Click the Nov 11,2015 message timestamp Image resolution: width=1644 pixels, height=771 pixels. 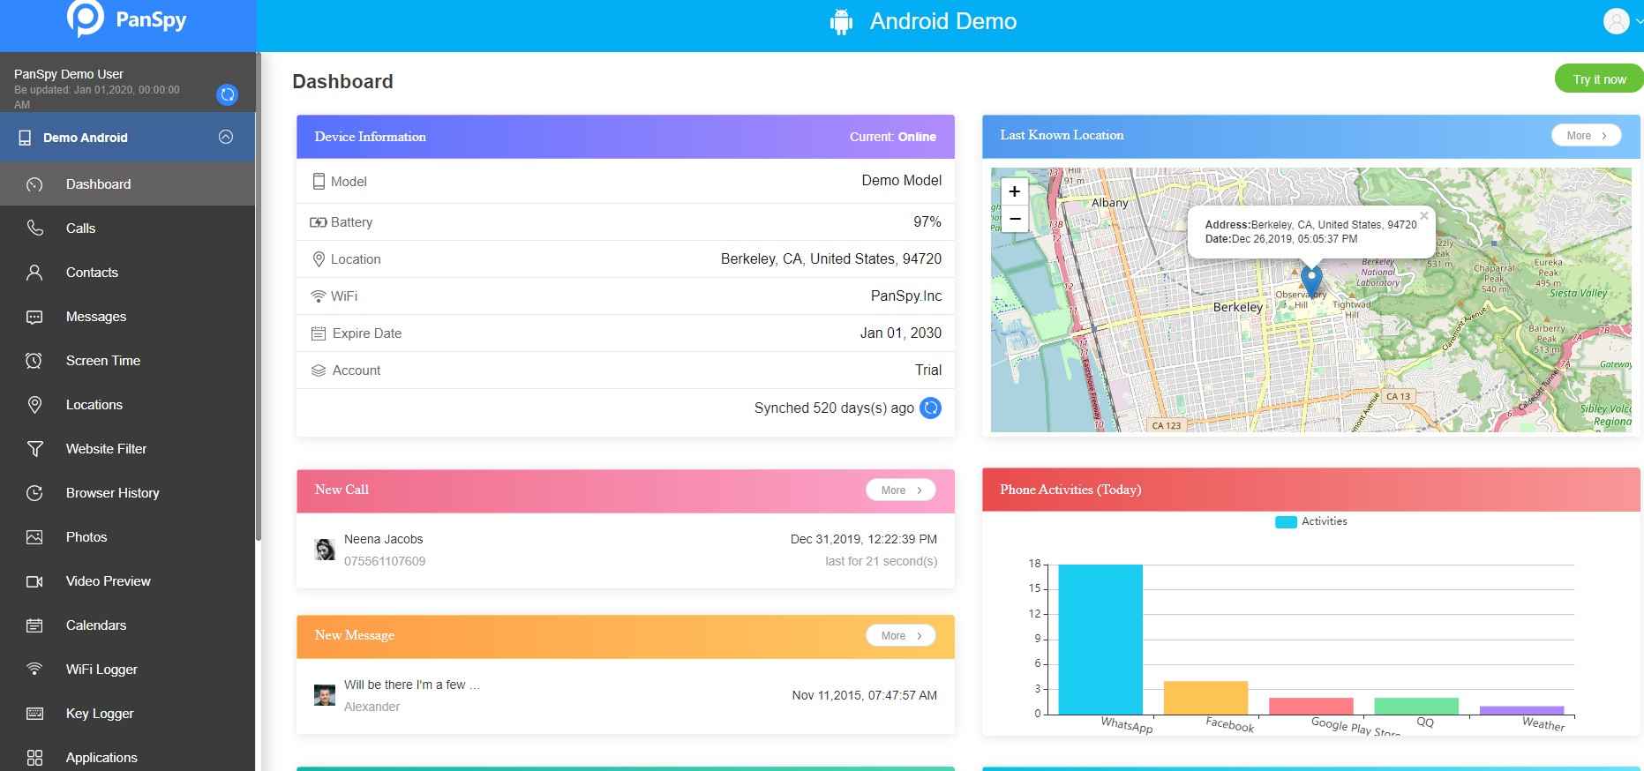pos(865,695)
